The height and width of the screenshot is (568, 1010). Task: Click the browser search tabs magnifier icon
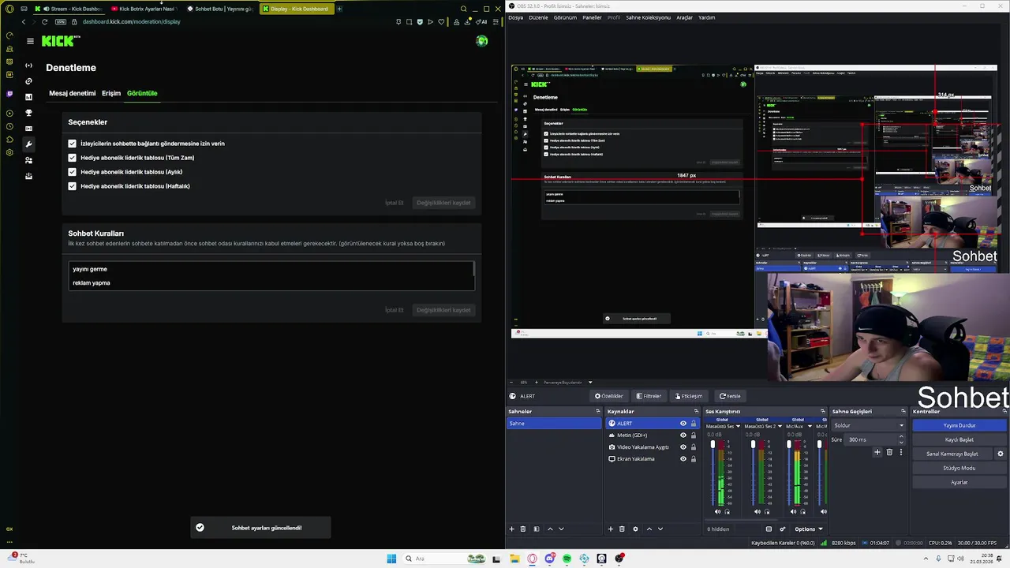463,9
